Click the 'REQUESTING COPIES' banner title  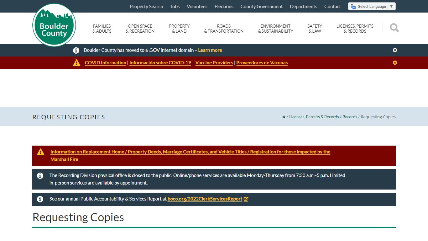point(69,117)
